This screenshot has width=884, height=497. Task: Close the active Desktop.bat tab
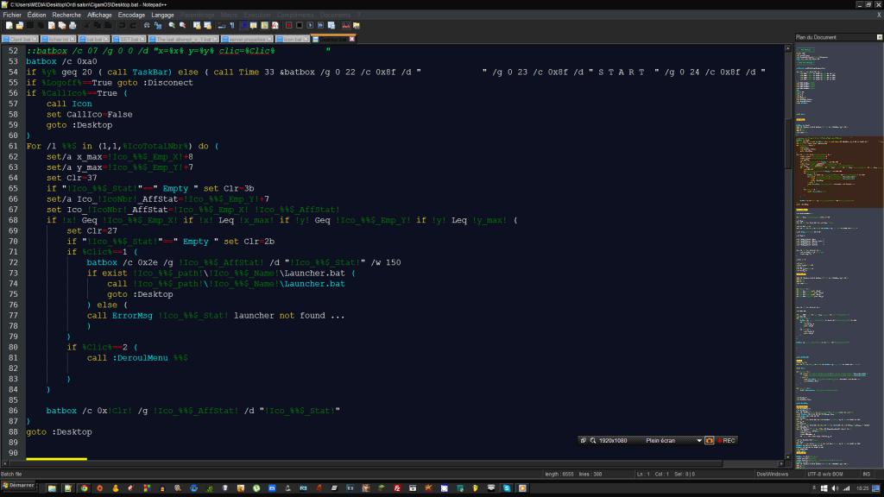click(352, 39)
